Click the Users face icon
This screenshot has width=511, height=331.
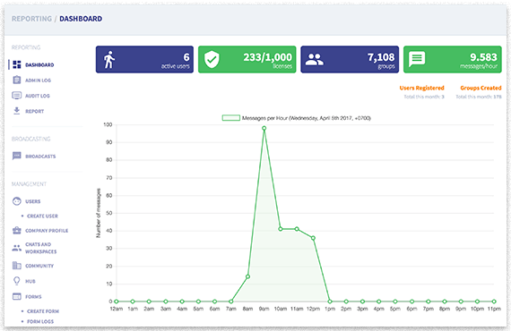[17, 201]
